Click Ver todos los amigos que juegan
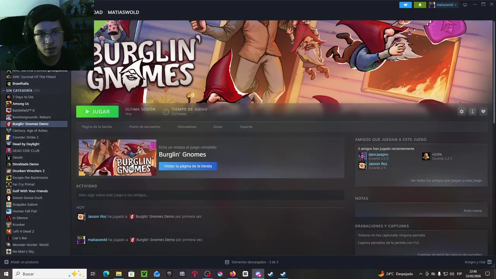The height and width of the screenshot is (279, 496). [x=446, y=181]
